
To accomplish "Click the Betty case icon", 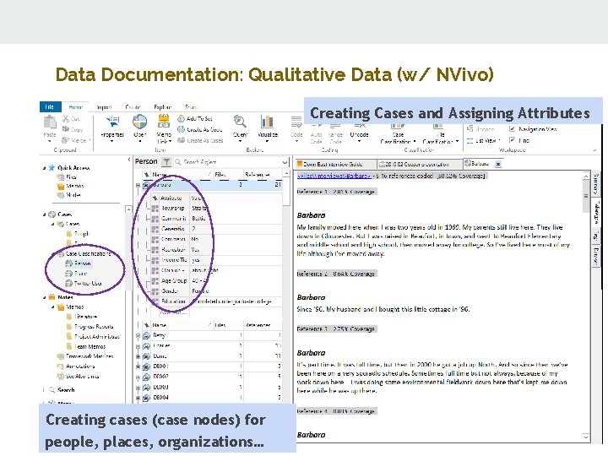I will tap(146, 335).
